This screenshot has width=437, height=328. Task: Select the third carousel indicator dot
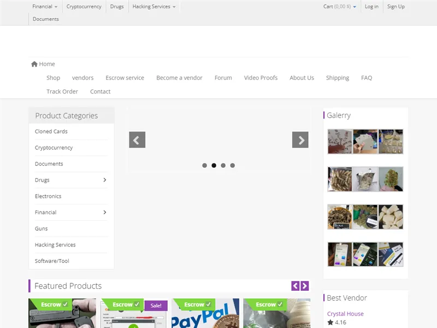tap(223, 165)
